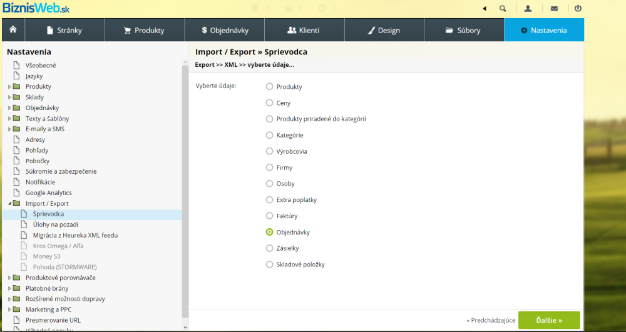The width and height of the screenshot is (626, 332).
Task: Open the Klienti tab
Action: (x=304, y=30)
